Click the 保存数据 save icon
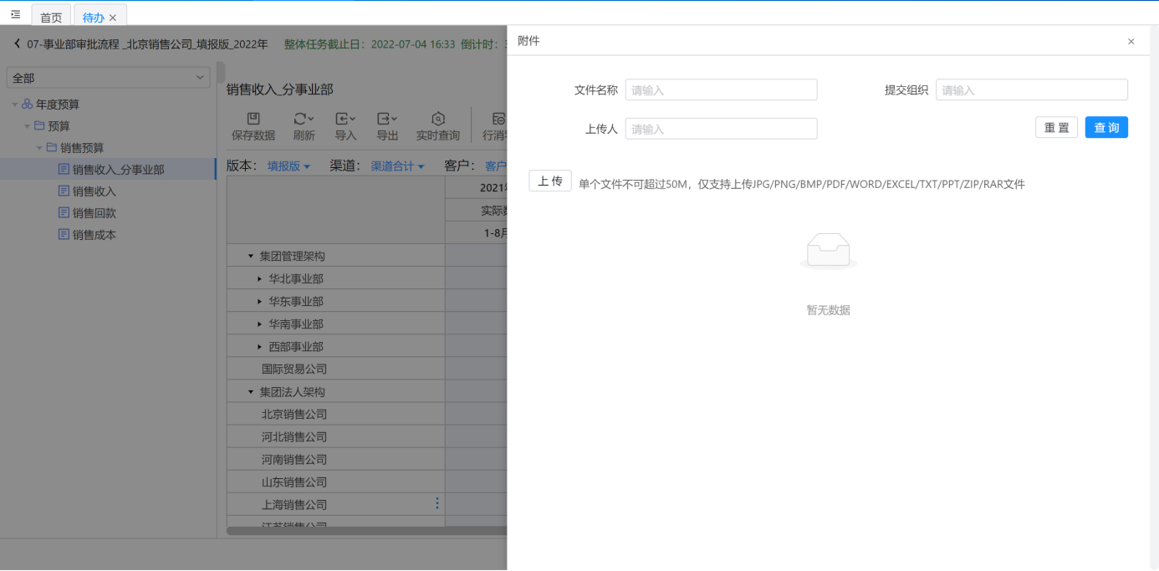The width and height of the screenshot is (1159, 571). pyautogui.click(x=253, y=120)
